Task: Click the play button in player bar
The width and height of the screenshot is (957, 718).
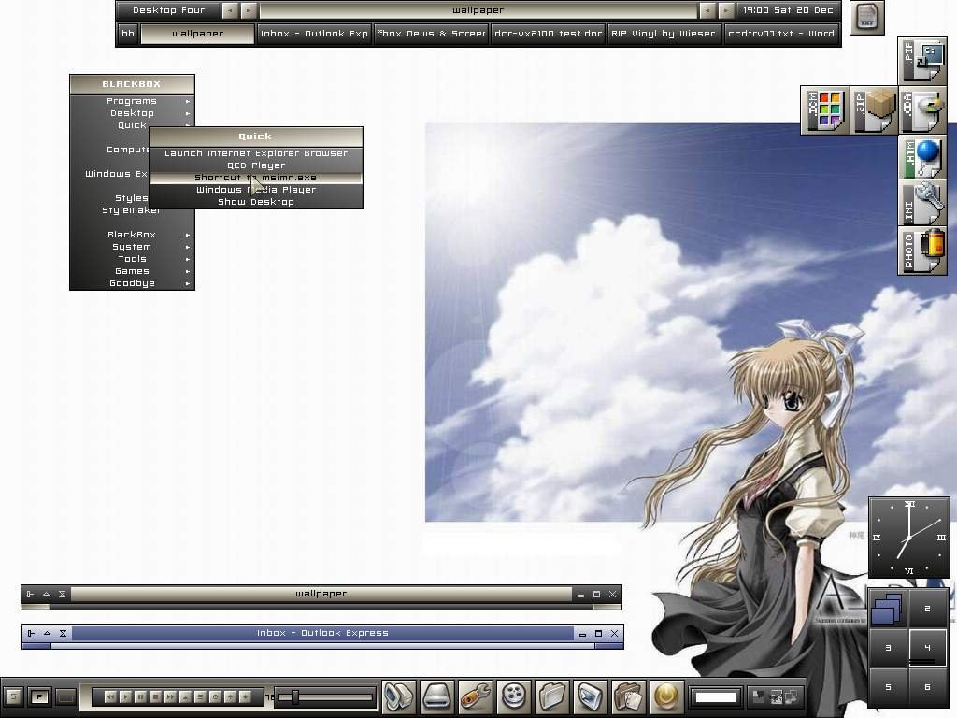Action: pyautogui.click(x=125, y=696)
